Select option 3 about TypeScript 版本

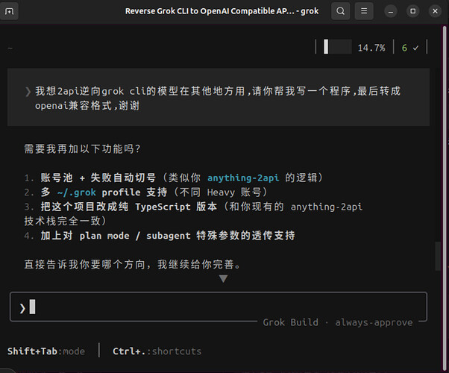pyautogui.click(x=193, y=213)
